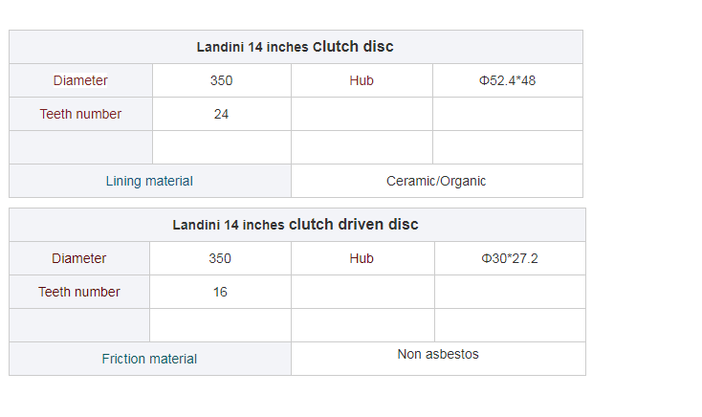Click Teeth number label in driven disc table
The image size is (702, 417).
tap(79, 292)
